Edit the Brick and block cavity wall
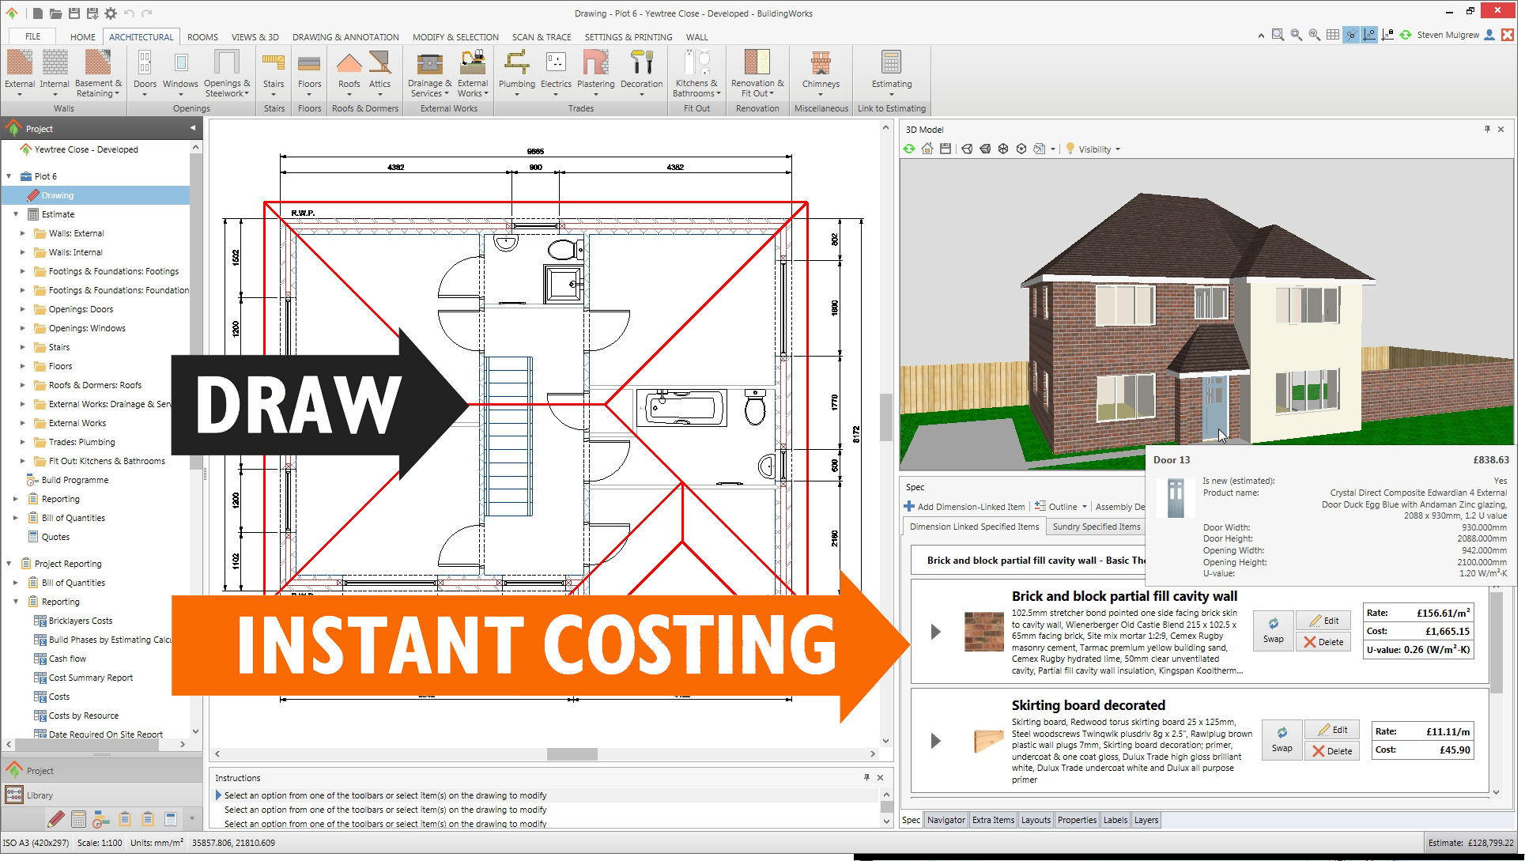The width and height of the screenshot is (1525, 861). (x=1323, y=621)
